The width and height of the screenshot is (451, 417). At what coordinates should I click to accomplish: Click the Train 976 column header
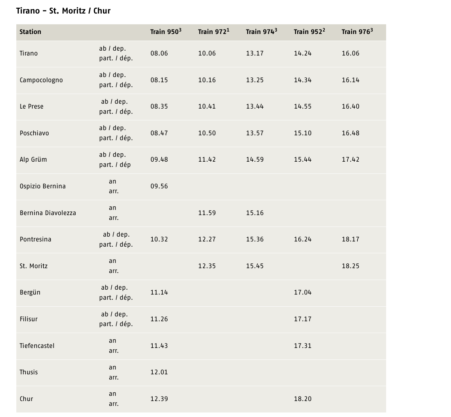357,32
